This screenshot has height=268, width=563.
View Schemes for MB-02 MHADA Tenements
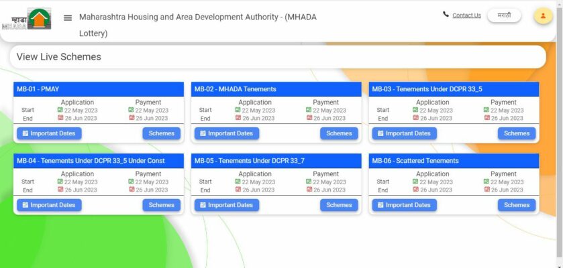coord(339,133)
